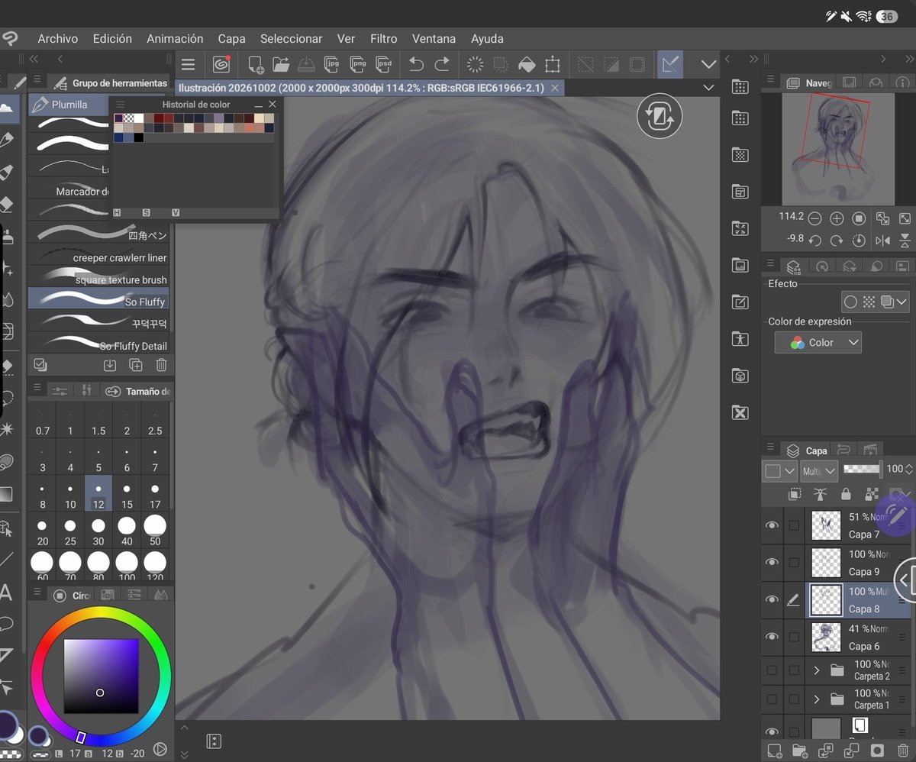Hide the Capa 9 layer
Image resolution: width=916 pixels, height=762 pixels.
tap(772, 563)
